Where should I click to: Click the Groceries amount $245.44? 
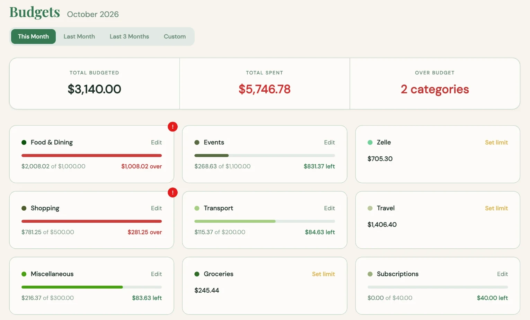[207, 290]
